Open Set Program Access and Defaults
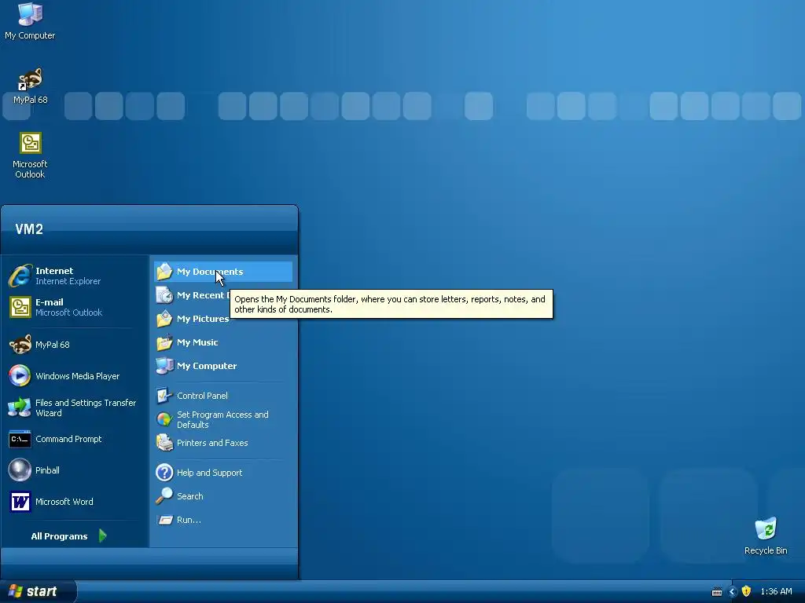The height and width of the screenshot is (603, 805). 223,419
